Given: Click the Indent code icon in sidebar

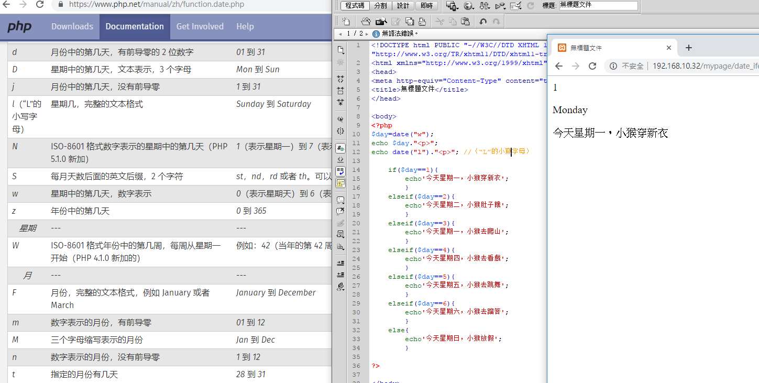Looking at the screenshot, I should (340, 262).
